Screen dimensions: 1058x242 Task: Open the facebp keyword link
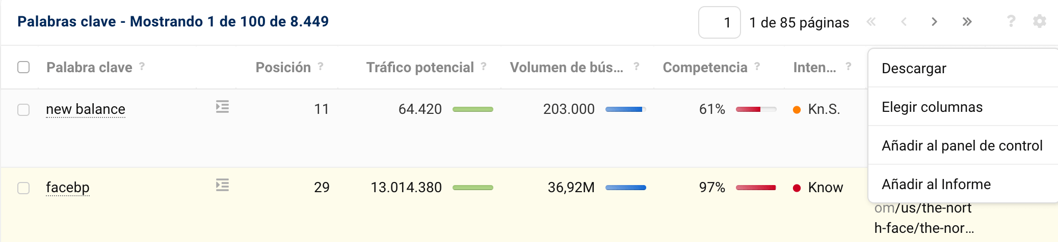[x=68, y=188]
